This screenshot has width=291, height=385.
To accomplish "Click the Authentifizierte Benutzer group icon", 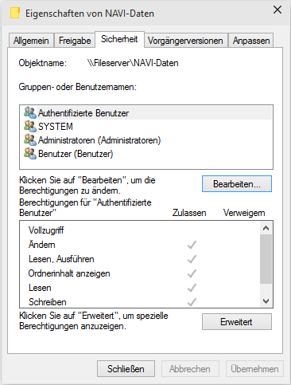I will coord(30,112).
